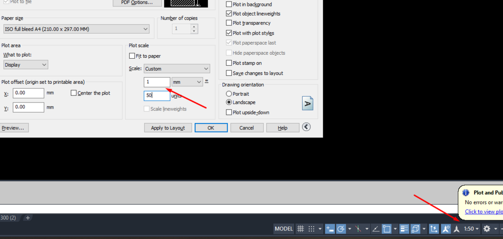Expand the What to plot dropdown
Screen dimensions: 503x239
(x=25, y=65)
